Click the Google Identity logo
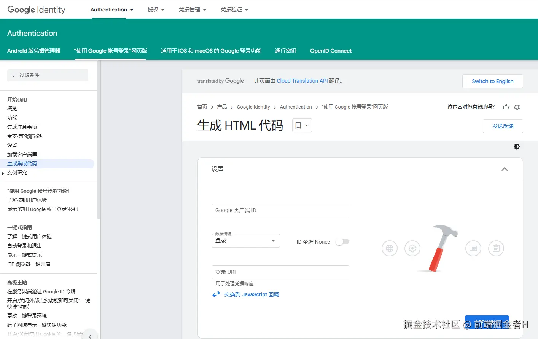Screen dimensions: 538x339 tap(36, 10)
